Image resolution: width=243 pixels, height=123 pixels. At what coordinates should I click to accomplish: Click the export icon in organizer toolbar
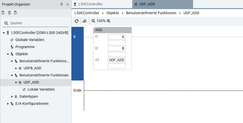coord(16,13)
